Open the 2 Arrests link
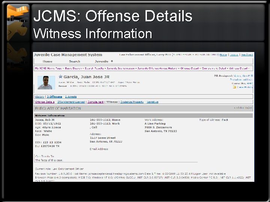Screen dimensions: 270x202 (x=71, y=97)
